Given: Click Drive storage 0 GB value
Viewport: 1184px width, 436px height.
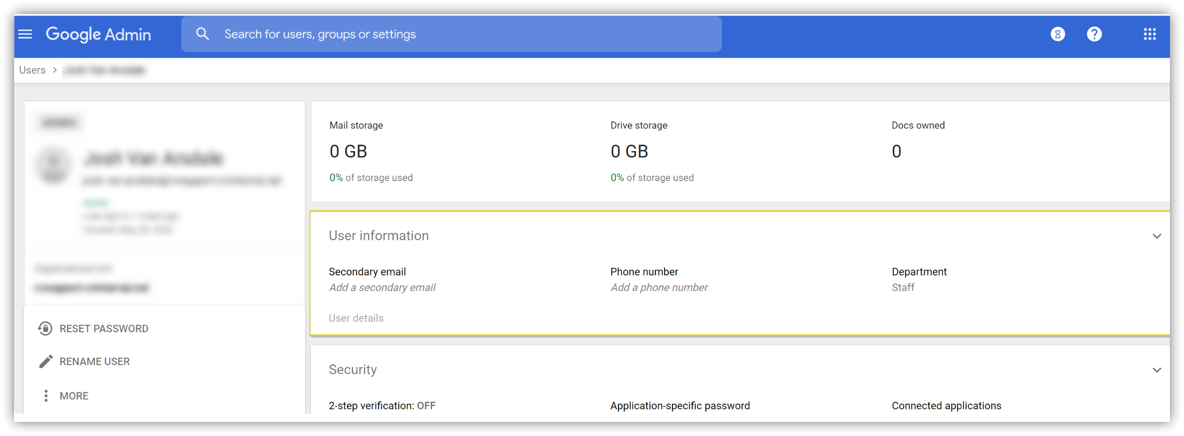Looking at the screenshot, I should pyautogui.click(x=629, y=151).
